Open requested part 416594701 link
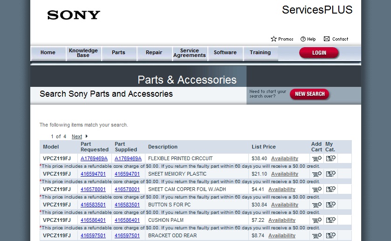The image size is (391, 241). click(x=93, y=174)
